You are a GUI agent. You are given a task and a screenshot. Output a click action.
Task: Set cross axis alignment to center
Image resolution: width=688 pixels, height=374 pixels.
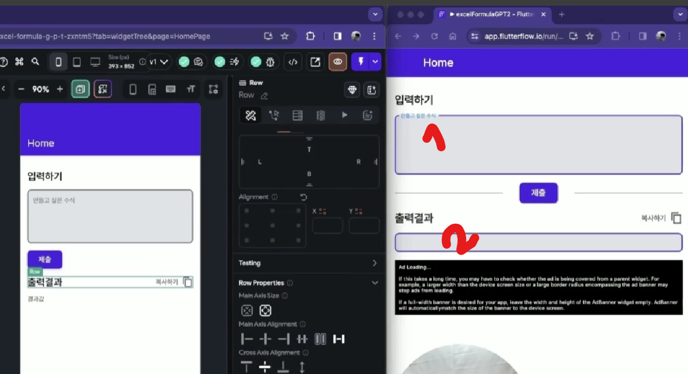point(265,367)
